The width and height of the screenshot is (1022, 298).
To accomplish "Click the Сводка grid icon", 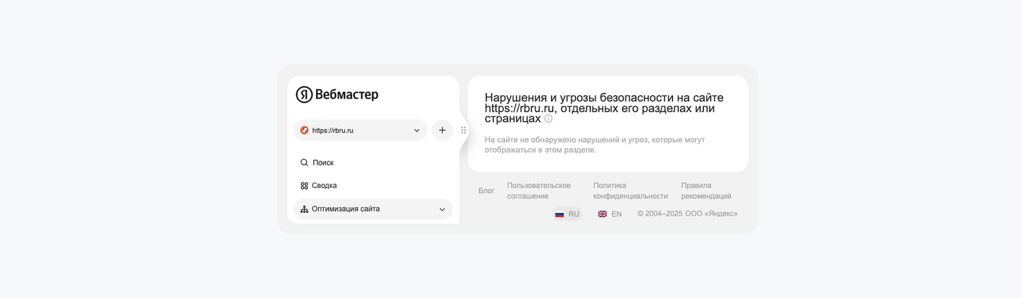I will pyautogui.click(x=304, y=186).
